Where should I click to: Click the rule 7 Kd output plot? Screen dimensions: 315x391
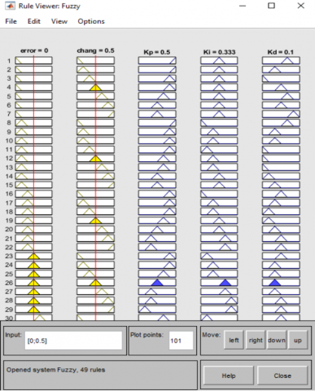[x=281, y=114]
